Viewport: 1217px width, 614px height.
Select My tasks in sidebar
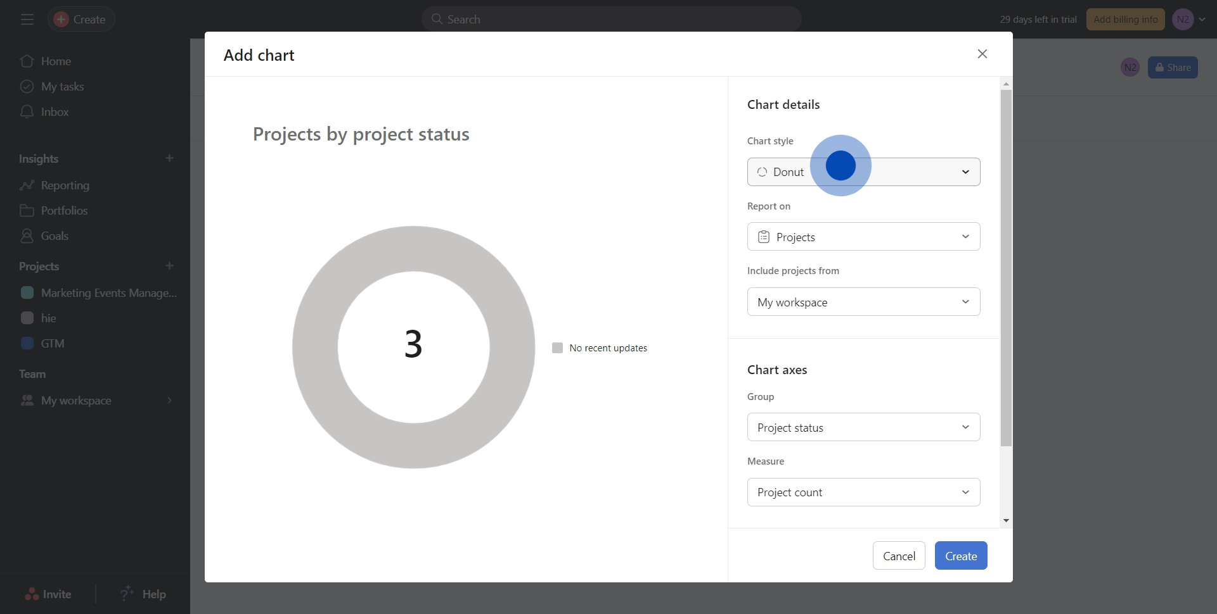(62, 87)
